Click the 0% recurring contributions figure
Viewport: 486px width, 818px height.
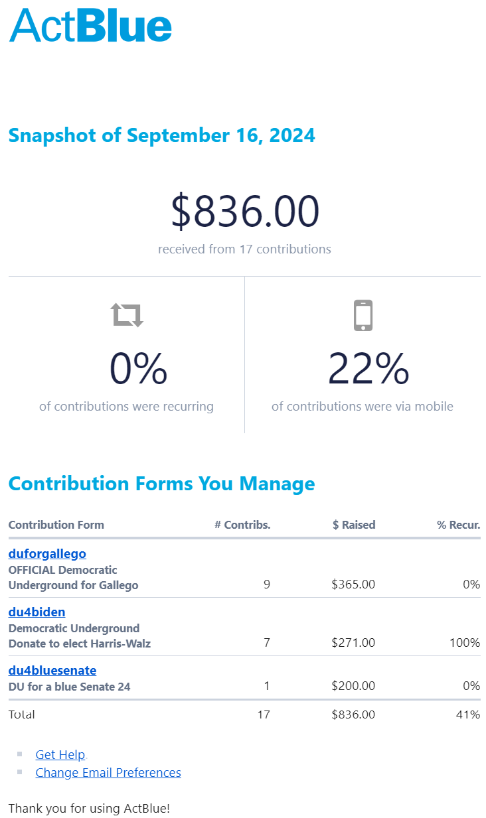[138, 369]
